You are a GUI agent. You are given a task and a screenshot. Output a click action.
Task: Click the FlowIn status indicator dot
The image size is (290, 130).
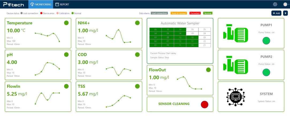coord(66,86)
